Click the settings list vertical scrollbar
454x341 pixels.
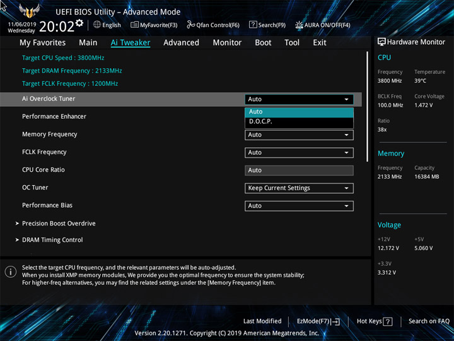coord(368,107)
